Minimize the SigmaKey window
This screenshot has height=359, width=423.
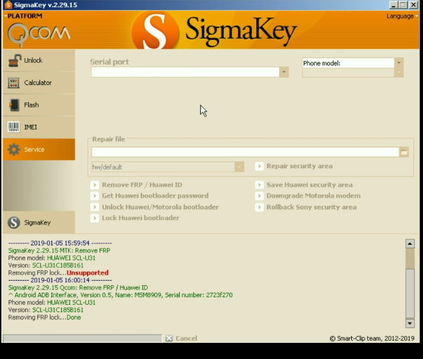394,5
